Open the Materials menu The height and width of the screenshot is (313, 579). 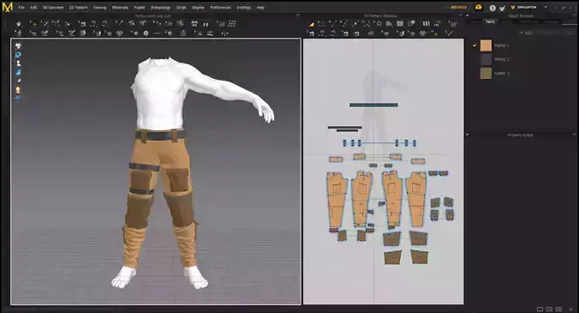(x=120, y=8)
